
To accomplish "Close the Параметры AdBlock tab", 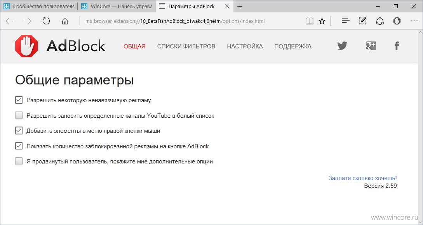I will [x=227, y=7].
